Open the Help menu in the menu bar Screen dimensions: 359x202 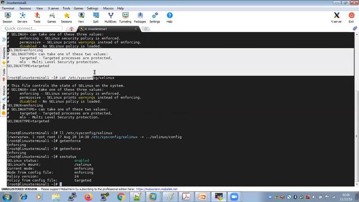(x=121, y=8)
